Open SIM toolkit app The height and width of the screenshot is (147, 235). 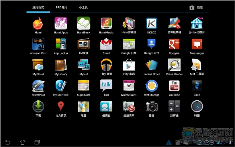197,67
